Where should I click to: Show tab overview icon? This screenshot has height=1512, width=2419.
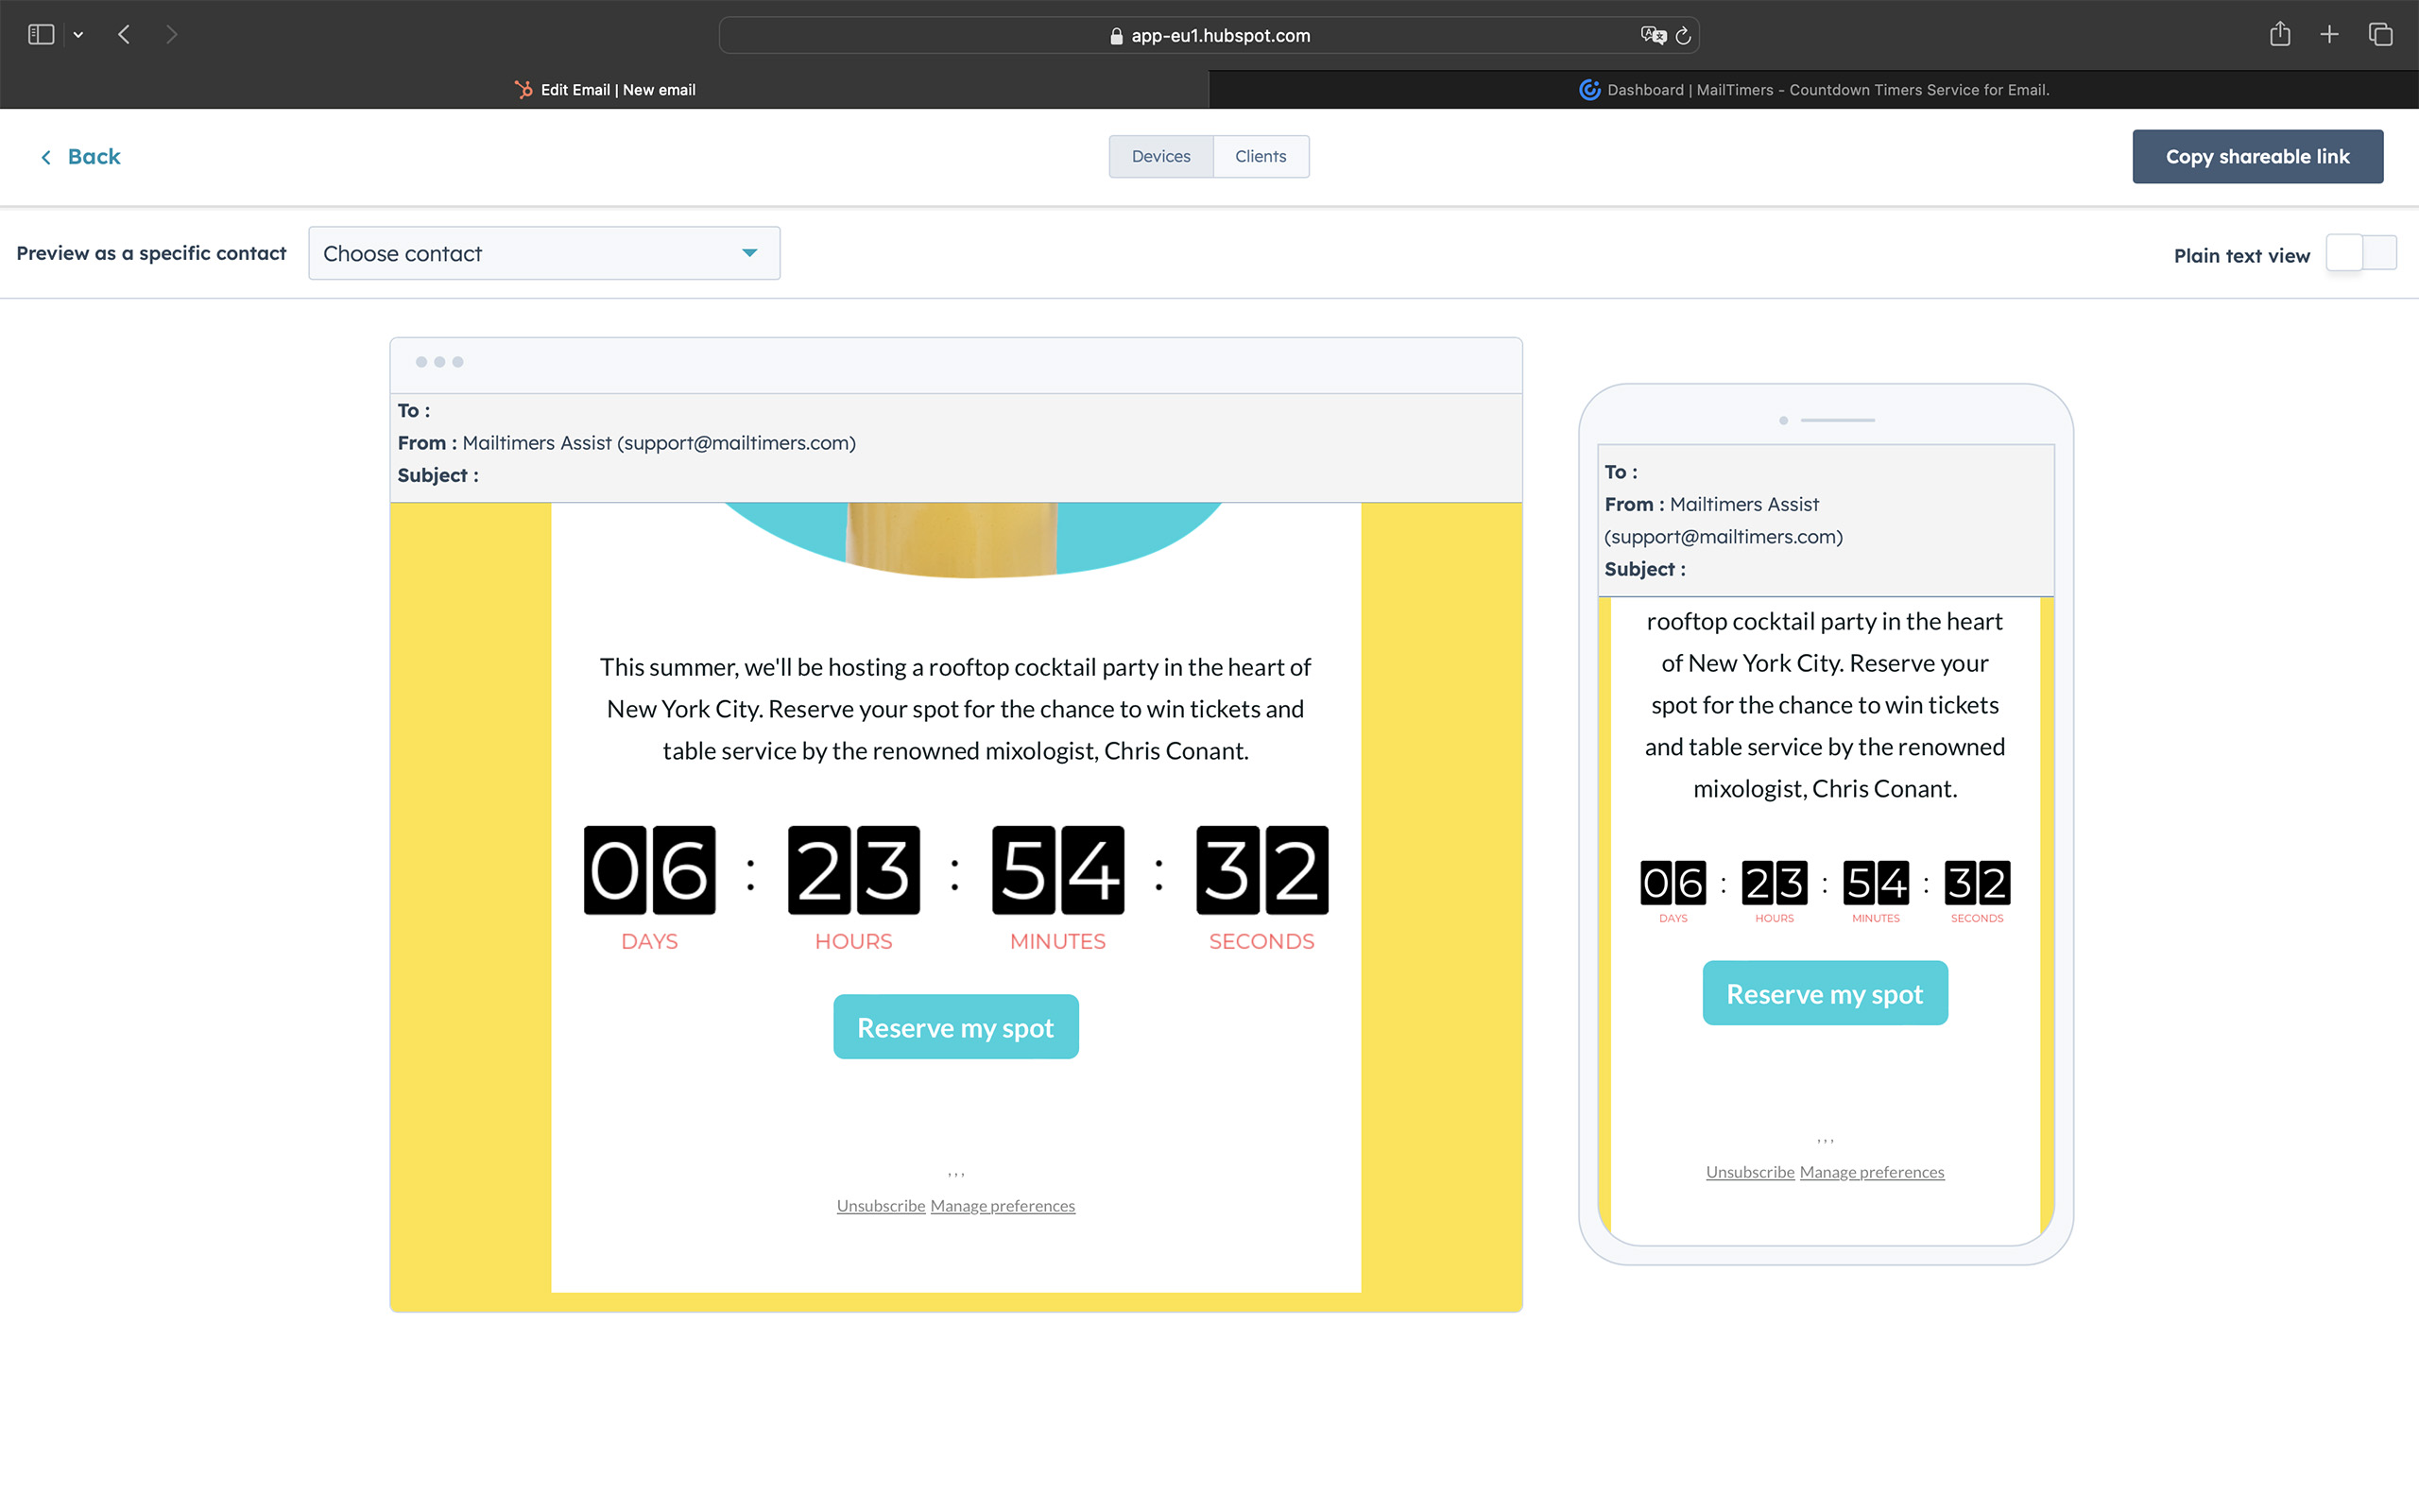coord(2380,35)
